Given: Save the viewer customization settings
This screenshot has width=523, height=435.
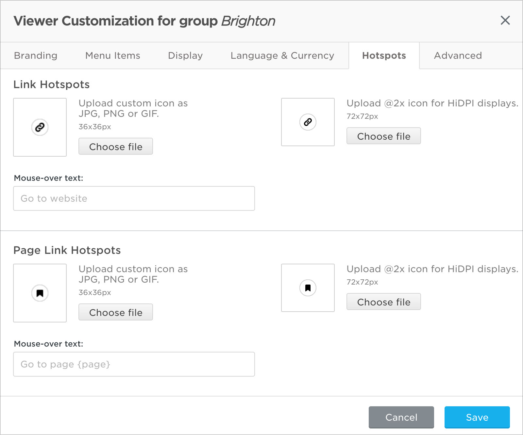Looking at the screenshot, I should pos(477,417).
